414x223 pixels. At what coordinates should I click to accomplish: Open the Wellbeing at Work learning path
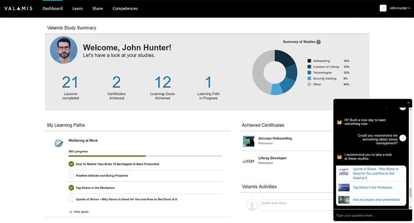pos(83,141)
